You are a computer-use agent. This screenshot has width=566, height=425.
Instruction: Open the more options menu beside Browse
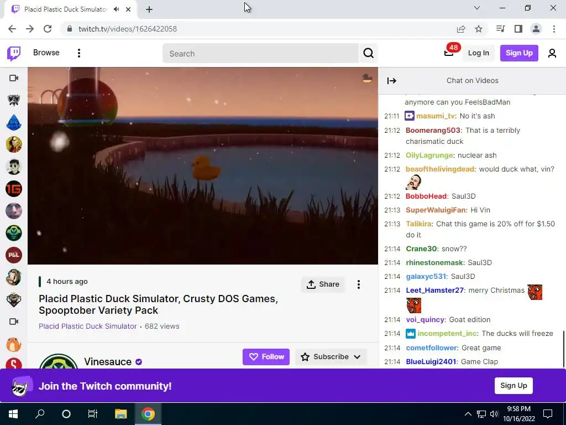coord(79,53)
